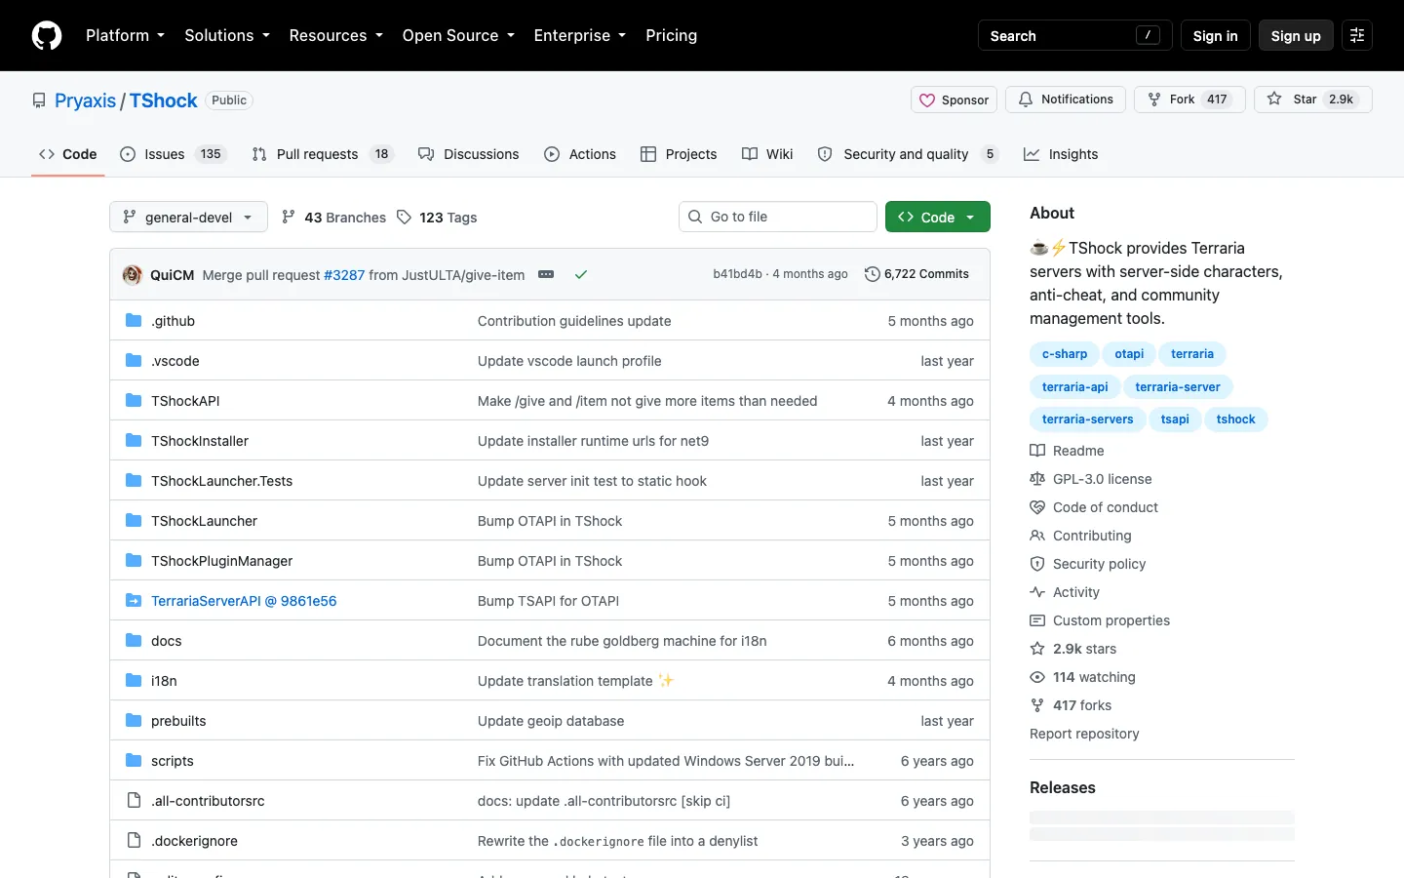Expand the commit message ellipsis

coord(546,275)
